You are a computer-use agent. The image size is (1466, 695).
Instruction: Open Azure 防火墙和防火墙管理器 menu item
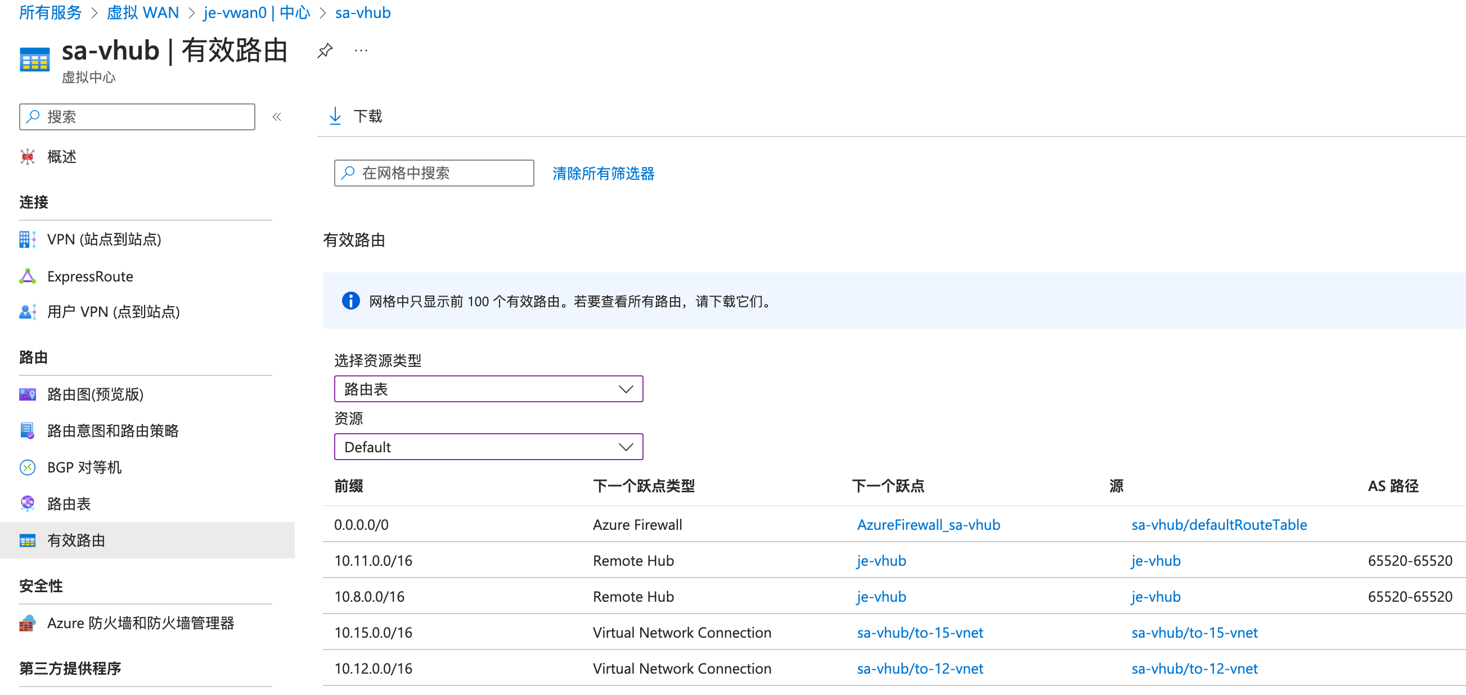141,624
